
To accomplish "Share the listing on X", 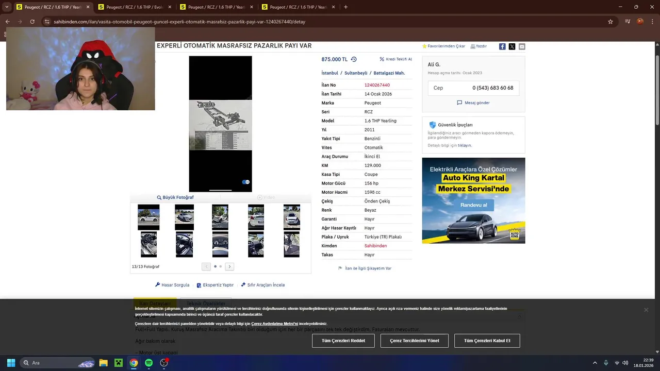I will [x=512, y=46].
